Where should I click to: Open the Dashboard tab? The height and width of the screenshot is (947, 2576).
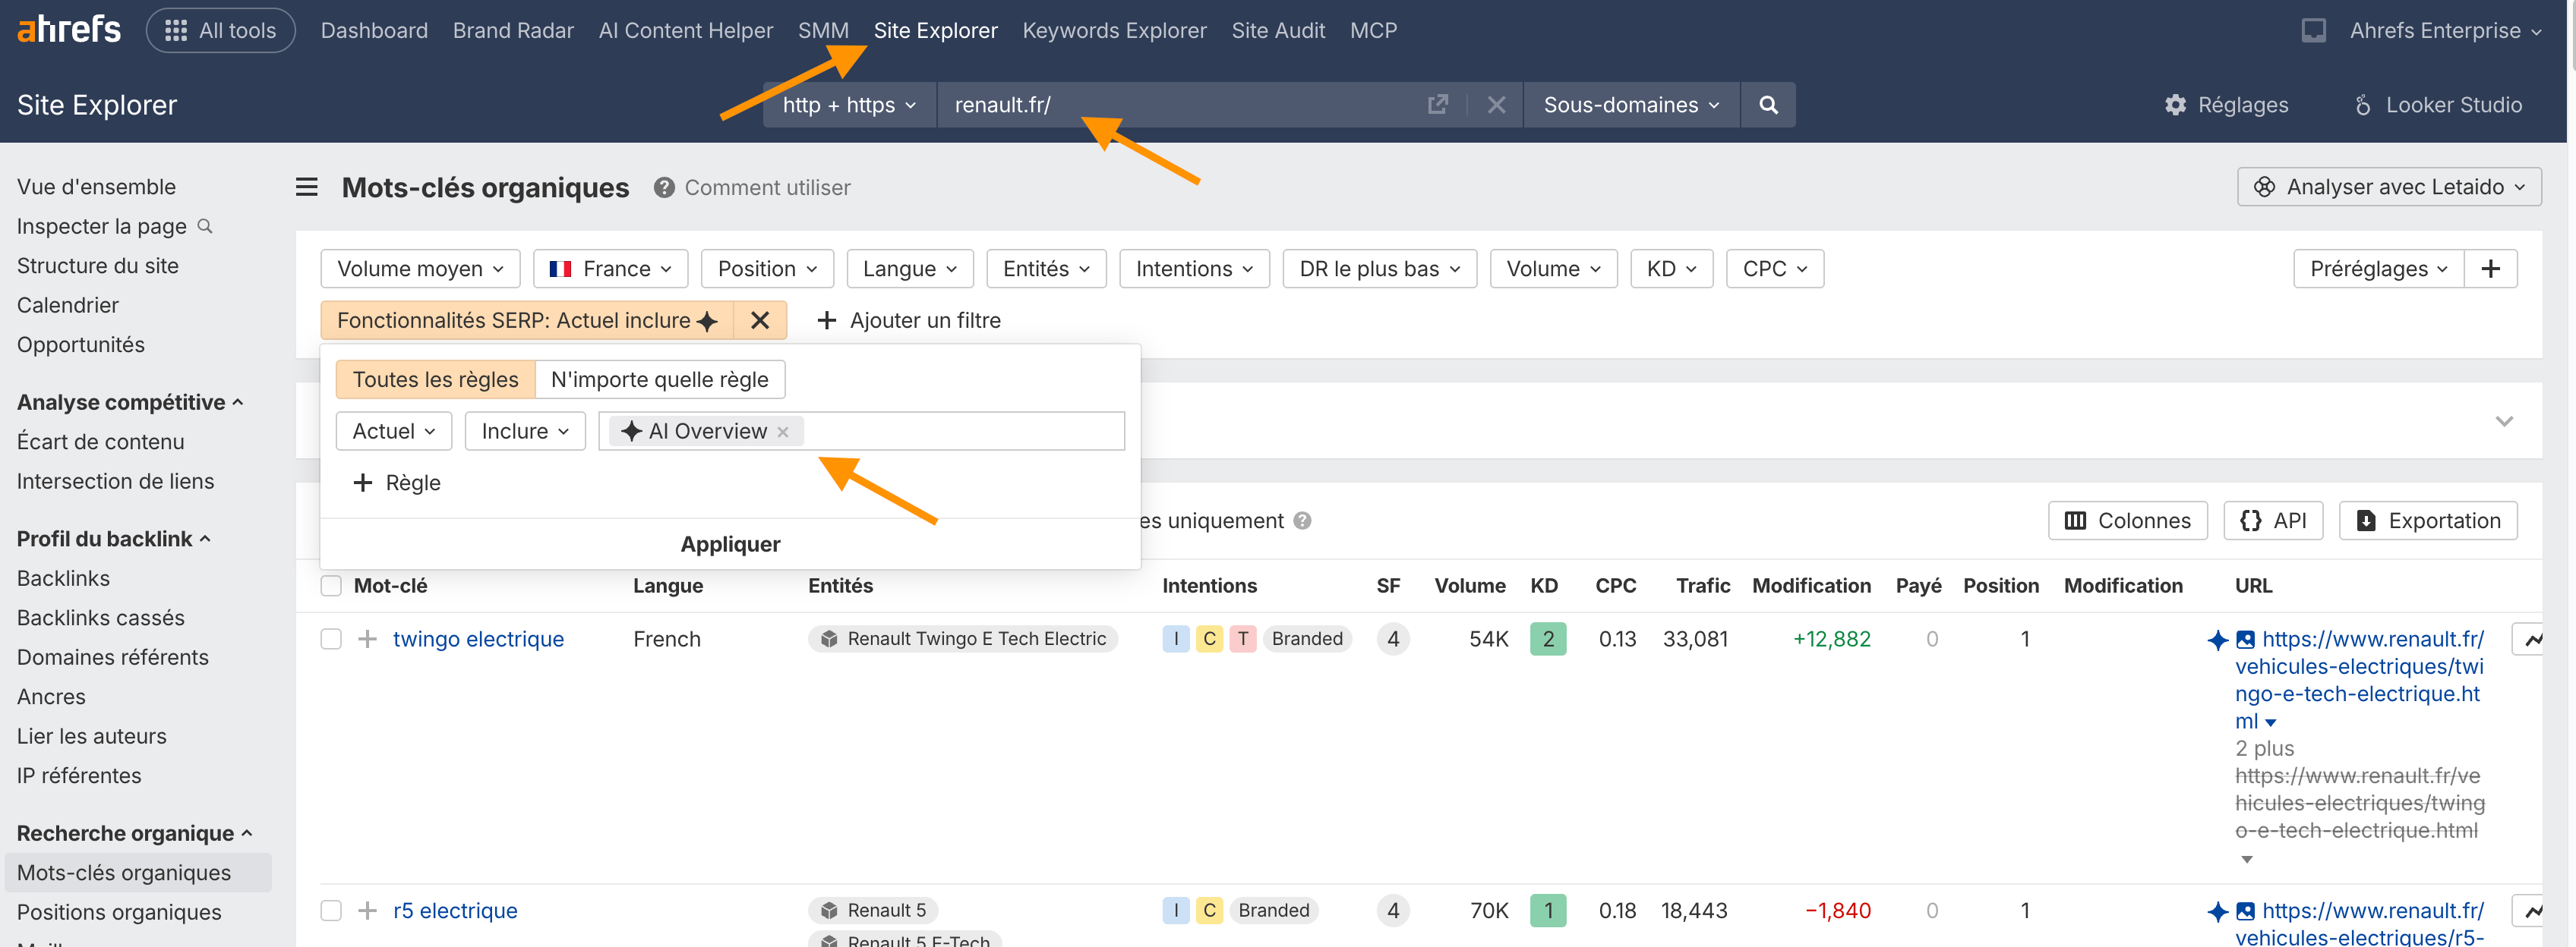point(374,31)
